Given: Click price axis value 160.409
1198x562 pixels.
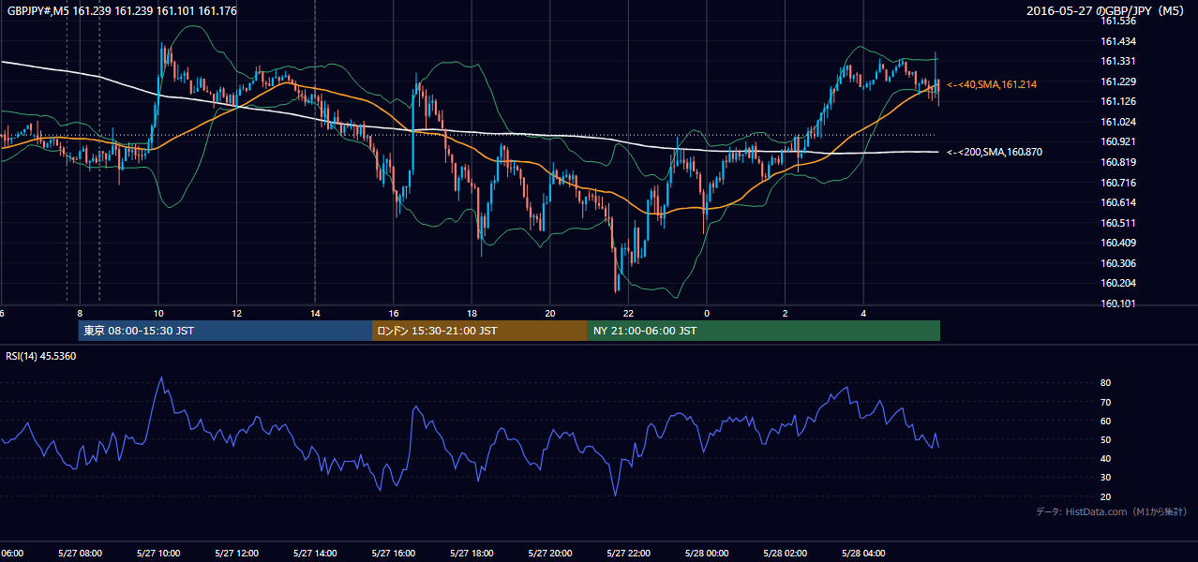Looking at the screenshot, I should pos(1118,243).
